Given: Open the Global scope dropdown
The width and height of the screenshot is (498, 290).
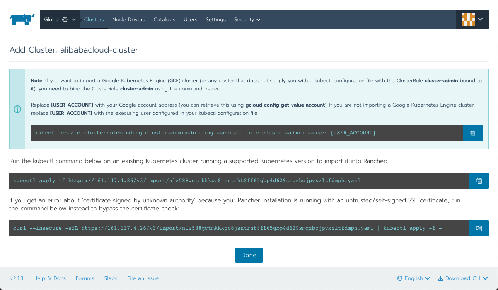Looking at the screenshot, I should pos(60,19).
